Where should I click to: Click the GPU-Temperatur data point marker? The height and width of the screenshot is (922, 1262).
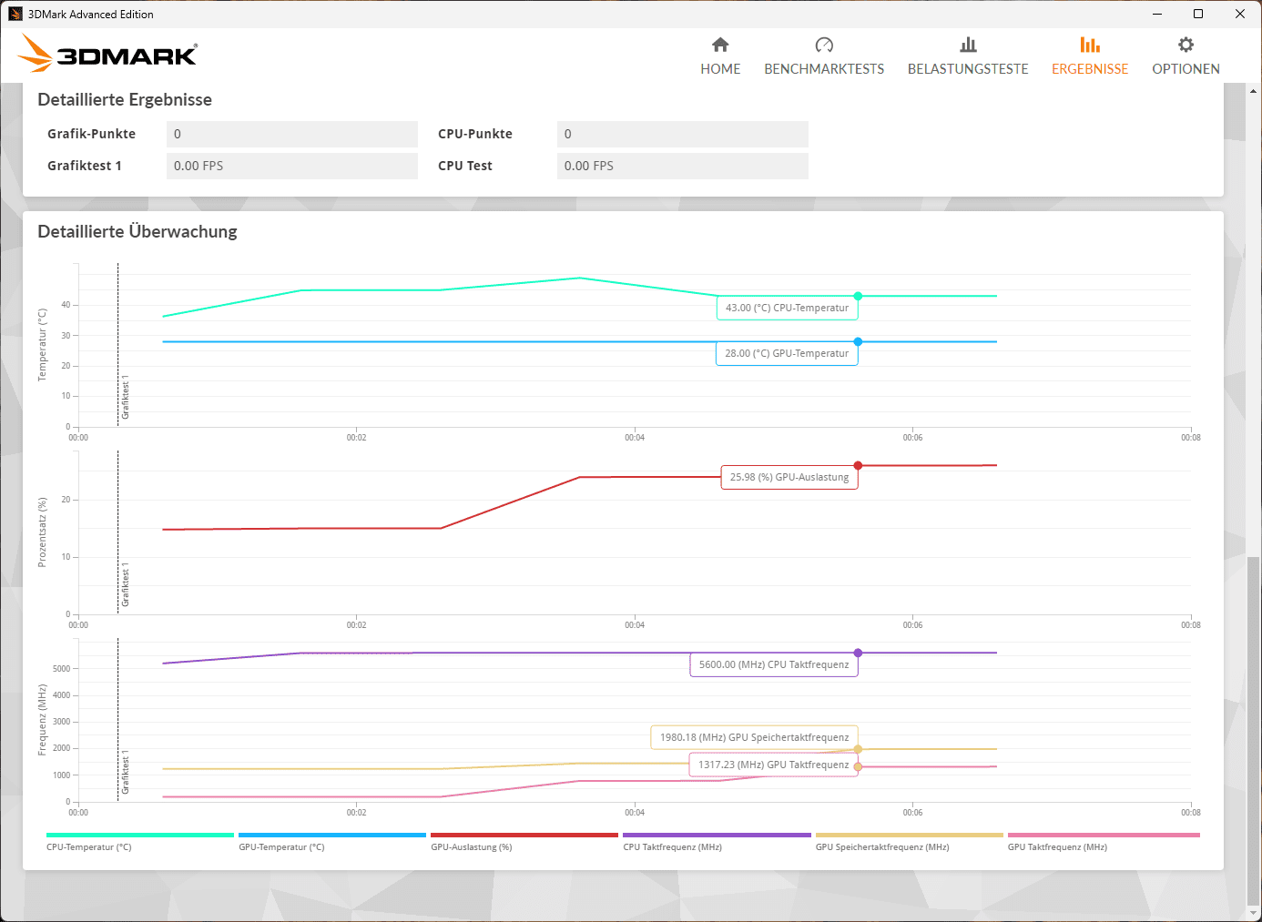click(x=858, y=342)
